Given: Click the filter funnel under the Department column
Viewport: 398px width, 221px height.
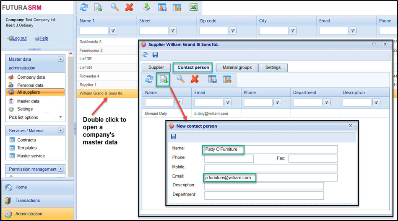Looking at the screenshot, I should point(326,103).
